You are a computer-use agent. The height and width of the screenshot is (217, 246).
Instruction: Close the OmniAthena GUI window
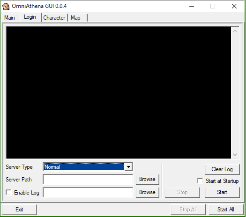tap(234, 6)
